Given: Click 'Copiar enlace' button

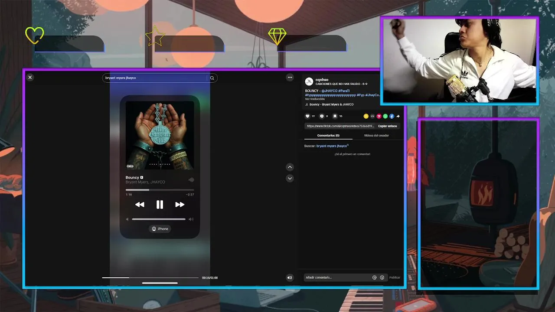Looking at the screenshot, I should click(x=387, y=126).
